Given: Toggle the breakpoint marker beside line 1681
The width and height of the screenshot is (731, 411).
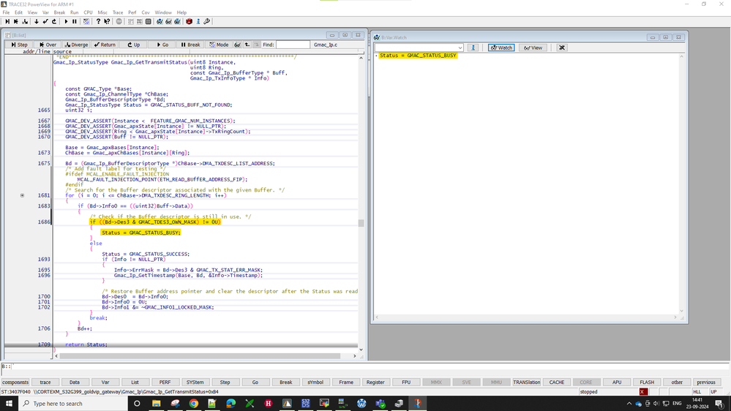Looking at the screenshot, I should (22, 195).
